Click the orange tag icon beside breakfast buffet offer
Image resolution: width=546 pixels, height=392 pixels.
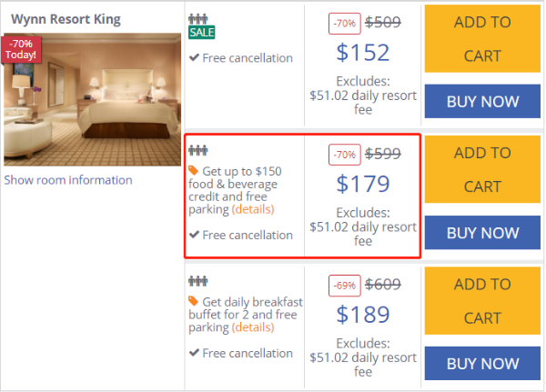[x=193, y=301]
